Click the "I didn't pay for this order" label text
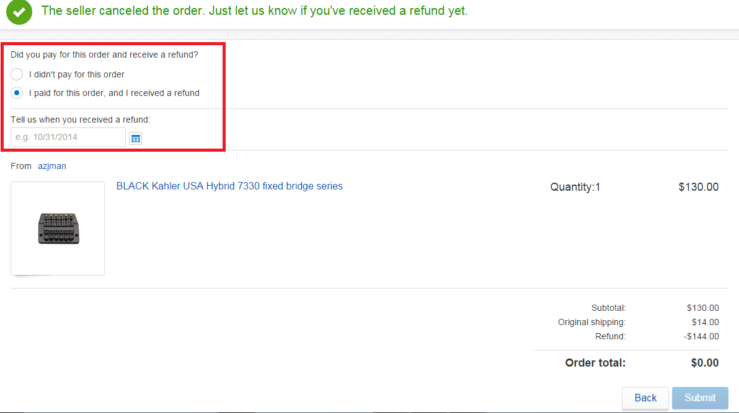 click(77, 74)
